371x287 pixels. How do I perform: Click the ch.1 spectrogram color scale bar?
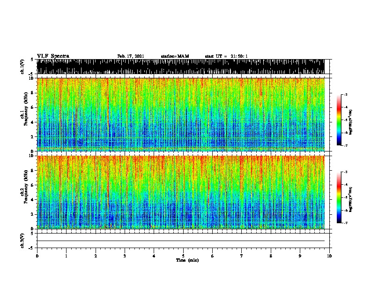pos(339,120)
